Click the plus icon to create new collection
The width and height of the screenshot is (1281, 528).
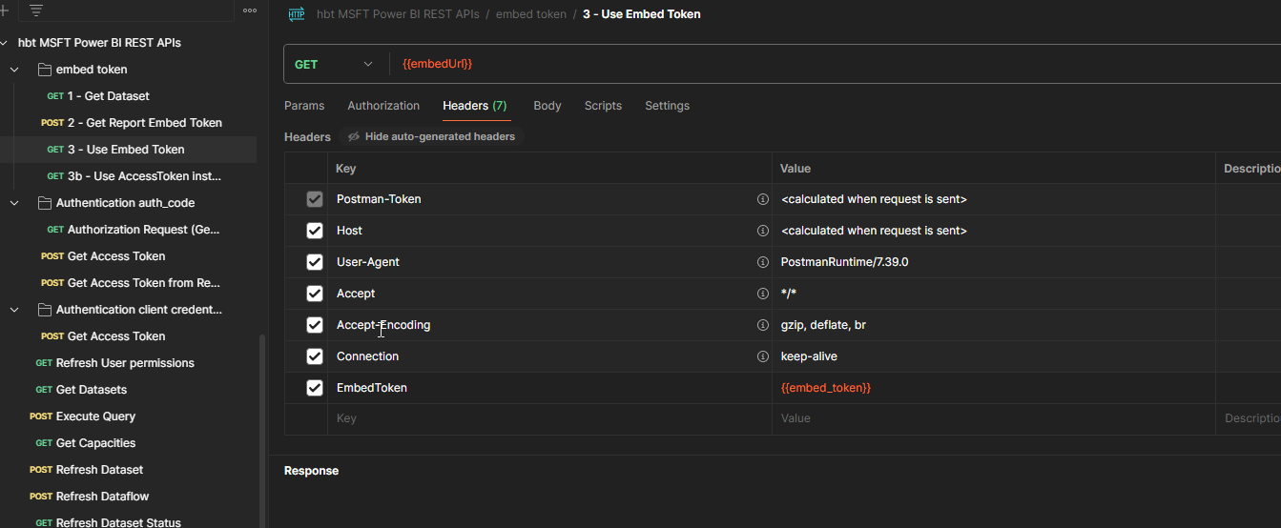click(4, 10)
